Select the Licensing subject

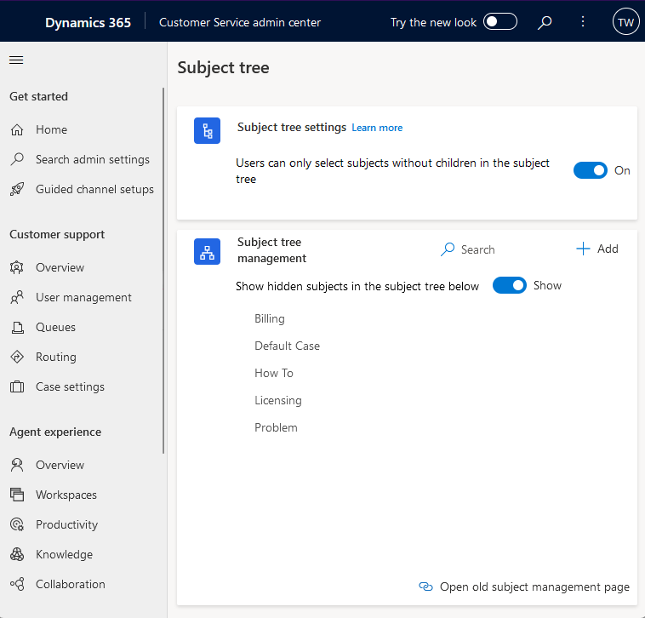click(x=278, y=400)
